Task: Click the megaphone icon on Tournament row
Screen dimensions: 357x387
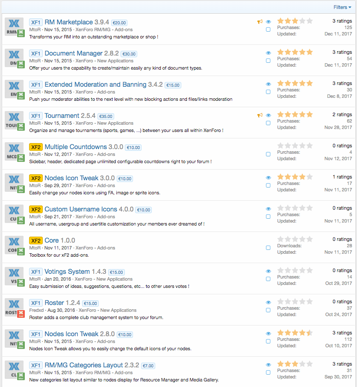Action: tap(260, 115)
